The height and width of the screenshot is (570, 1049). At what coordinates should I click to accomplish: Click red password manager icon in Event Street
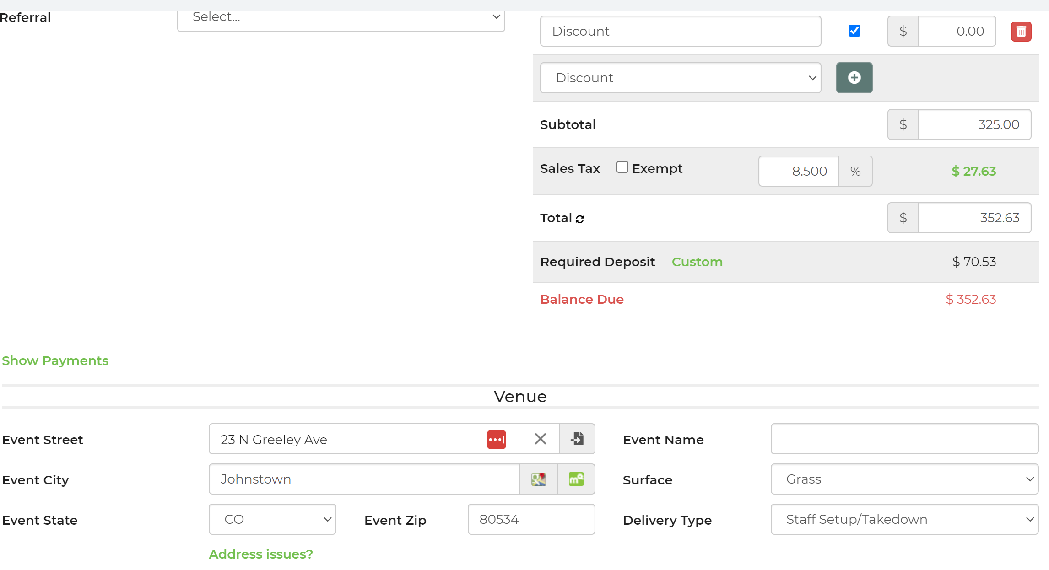[x=496, y=440]
